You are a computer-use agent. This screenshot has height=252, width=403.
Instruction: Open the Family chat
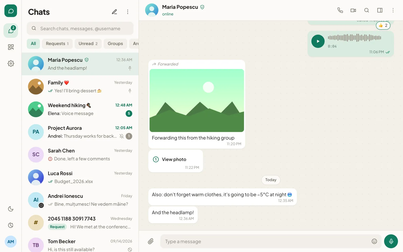coord(80,86)
